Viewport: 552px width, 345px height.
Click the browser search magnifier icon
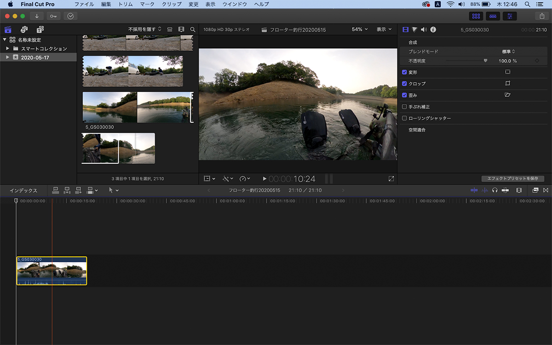pos(193,29)
